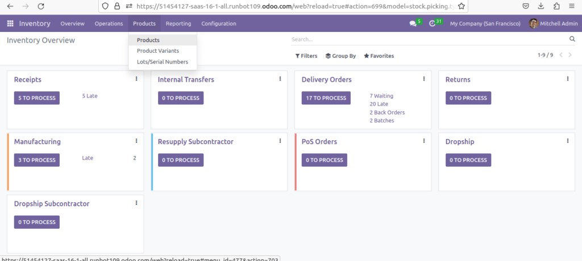Expand the Filters dropdown

(306, 56)
